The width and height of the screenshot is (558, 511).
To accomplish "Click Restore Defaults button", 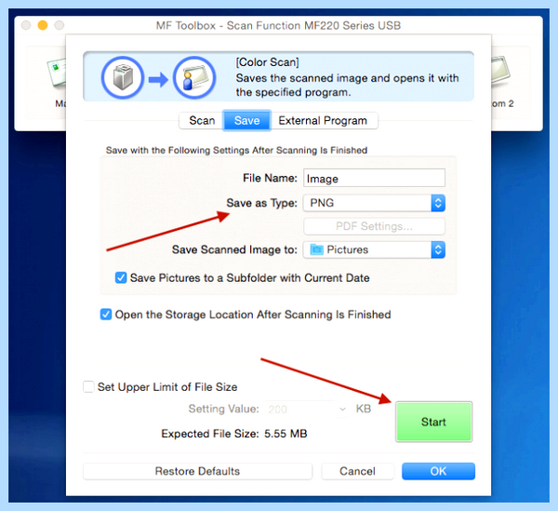I will [x=197, y=471].
